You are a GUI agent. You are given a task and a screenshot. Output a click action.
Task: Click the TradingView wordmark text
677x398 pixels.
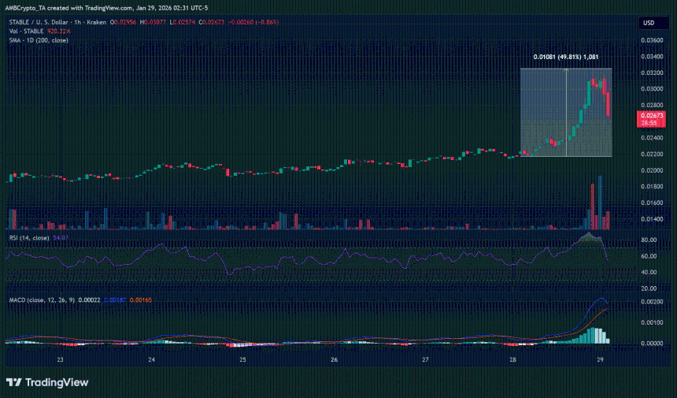tap(54, 382)
